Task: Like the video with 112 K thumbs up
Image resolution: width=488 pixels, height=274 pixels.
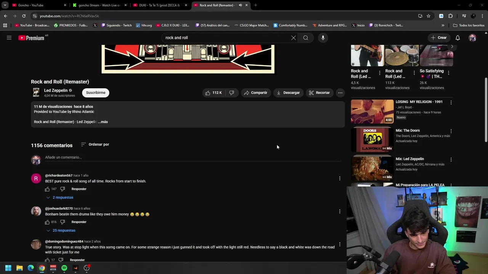Action: coord(213,93)
